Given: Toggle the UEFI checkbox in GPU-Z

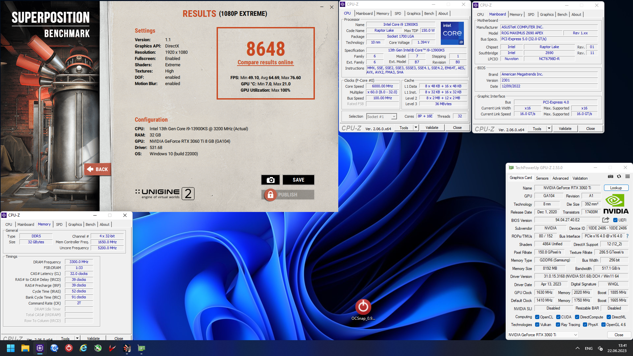Looking at the screenshot, I should [615, 220].
